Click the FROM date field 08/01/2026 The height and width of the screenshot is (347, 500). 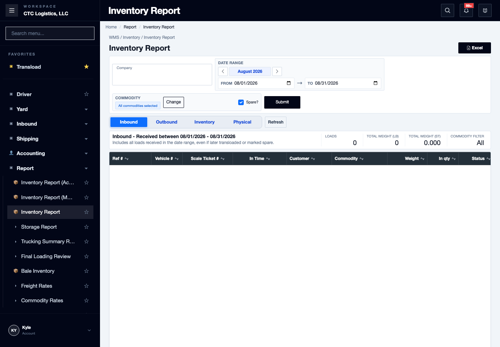pos(256,83)
